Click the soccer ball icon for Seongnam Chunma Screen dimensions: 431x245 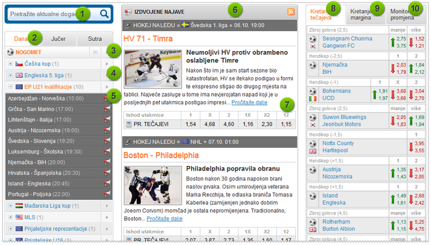[x=312, y=39]
